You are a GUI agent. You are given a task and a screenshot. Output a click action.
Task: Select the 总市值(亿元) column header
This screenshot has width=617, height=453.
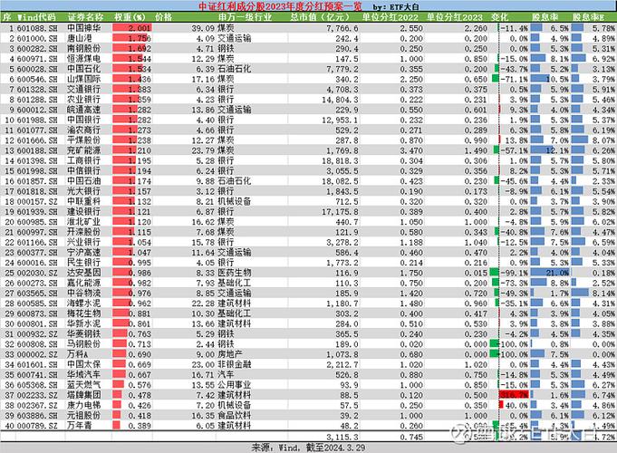pos(321,17)
